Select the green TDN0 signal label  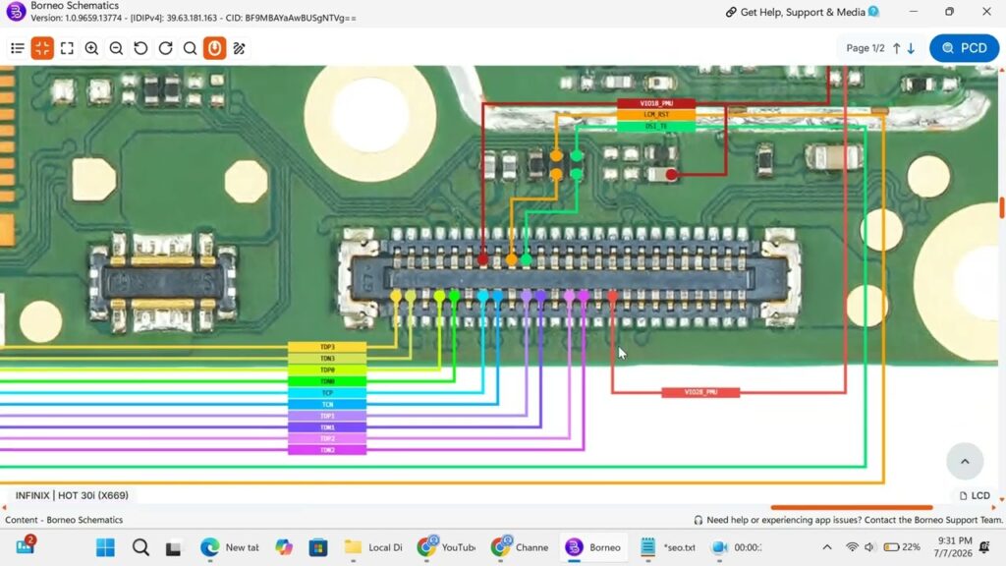(327, 382)
